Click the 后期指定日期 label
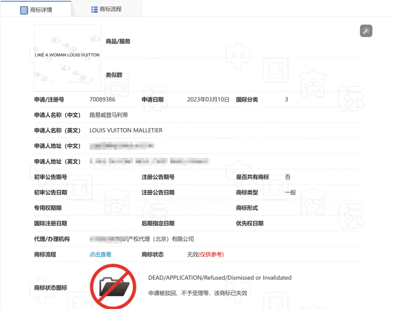 point(158,223)
